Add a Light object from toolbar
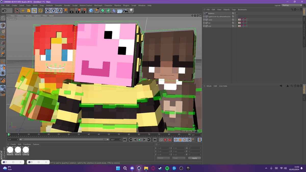Viewport: 306px width, 172px height. click(x=131, y=10)
